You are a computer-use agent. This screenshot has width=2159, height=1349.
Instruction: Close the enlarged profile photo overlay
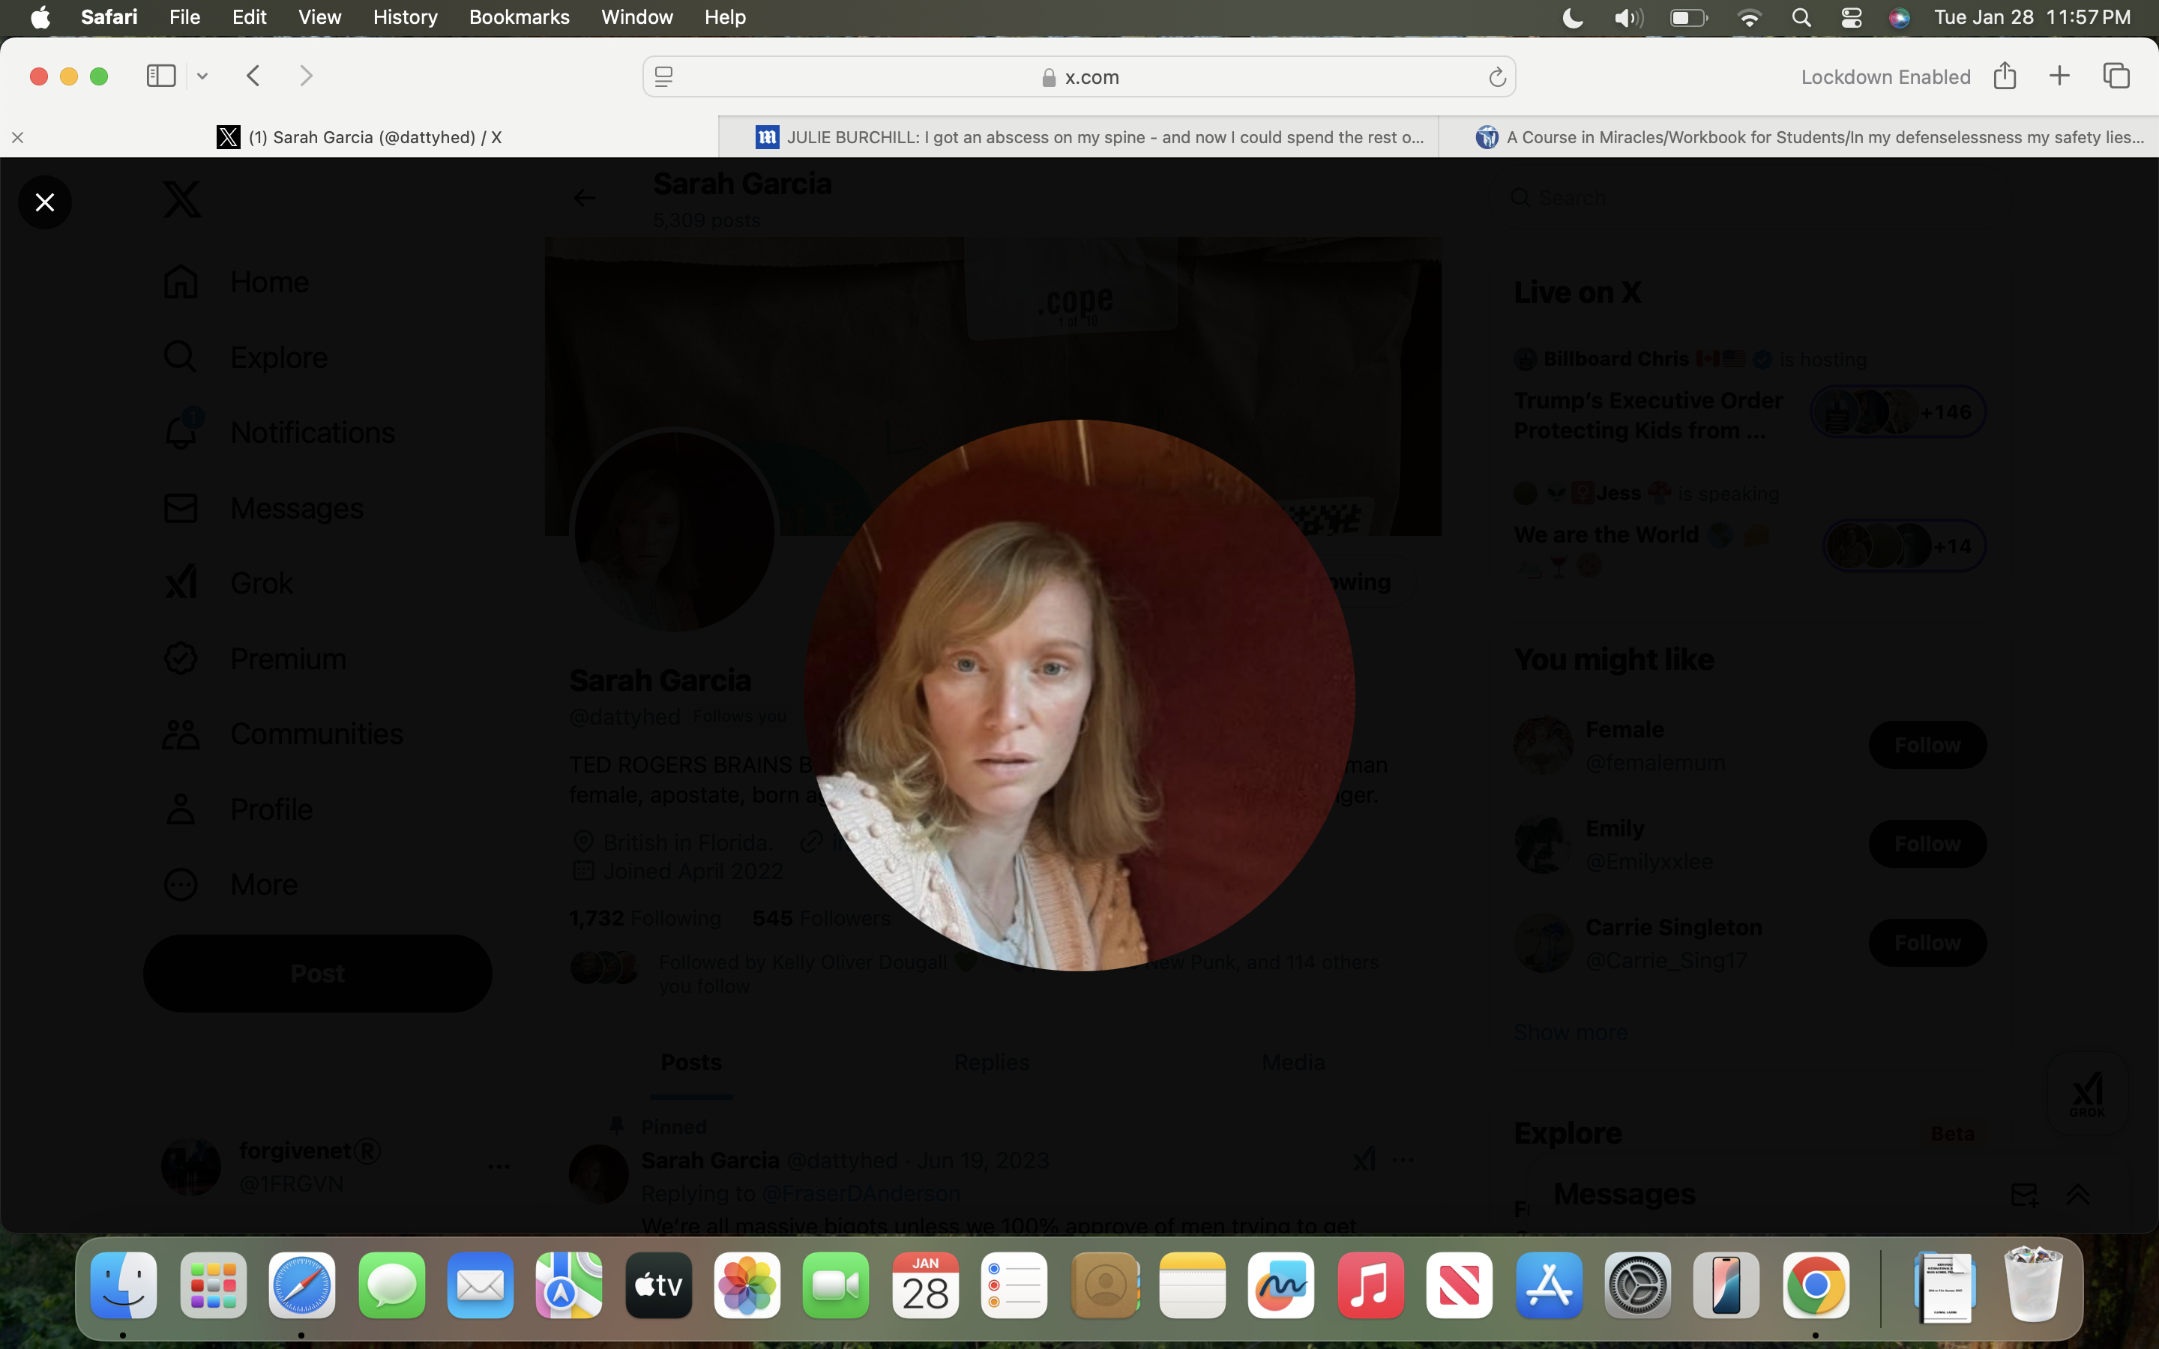pos(45,202)
